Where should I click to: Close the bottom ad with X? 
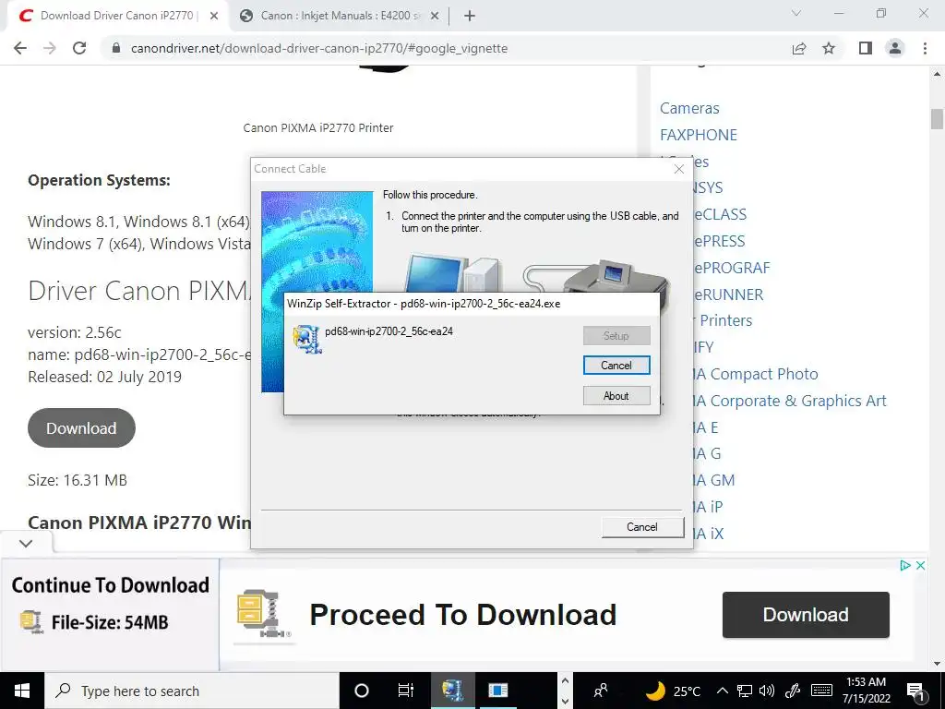[920, 566]
